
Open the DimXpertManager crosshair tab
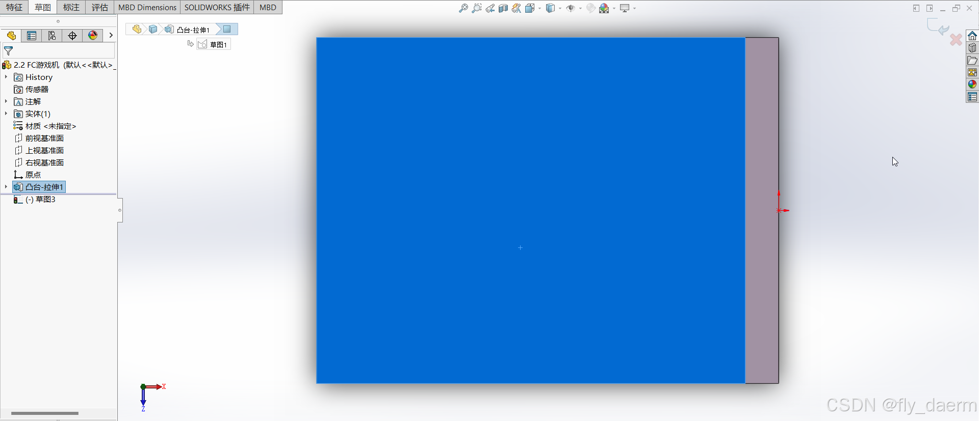point(72,36)
